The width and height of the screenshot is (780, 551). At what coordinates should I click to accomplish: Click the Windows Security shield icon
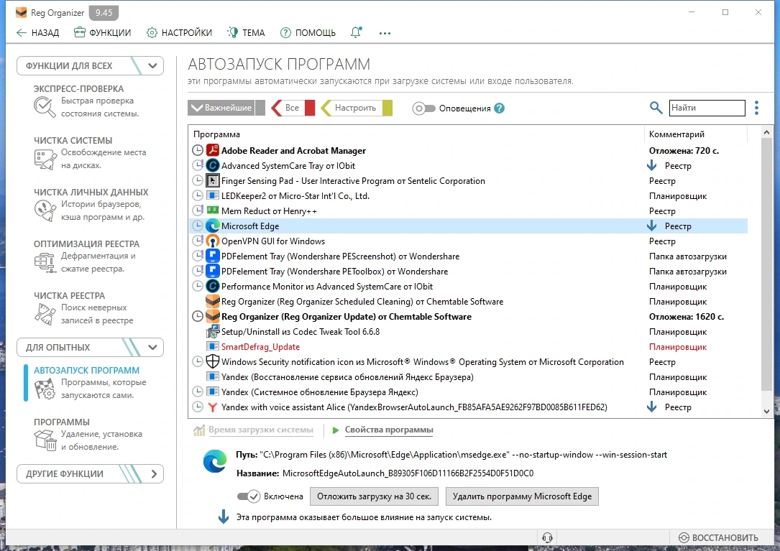tap(212, 361)
